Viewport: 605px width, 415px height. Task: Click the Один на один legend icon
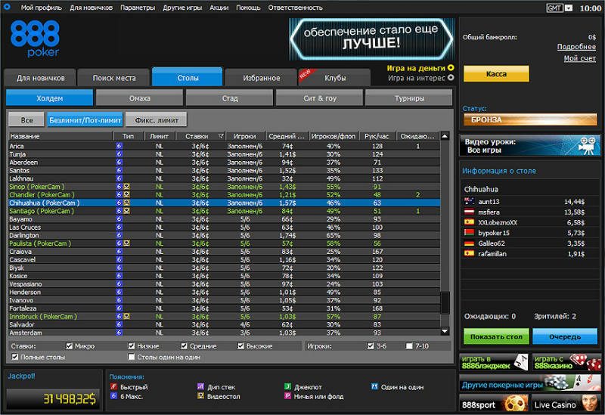(x=374, y=386)
